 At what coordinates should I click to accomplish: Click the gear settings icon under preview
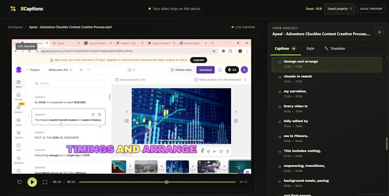pyautogui.click(x=209, y=151)
